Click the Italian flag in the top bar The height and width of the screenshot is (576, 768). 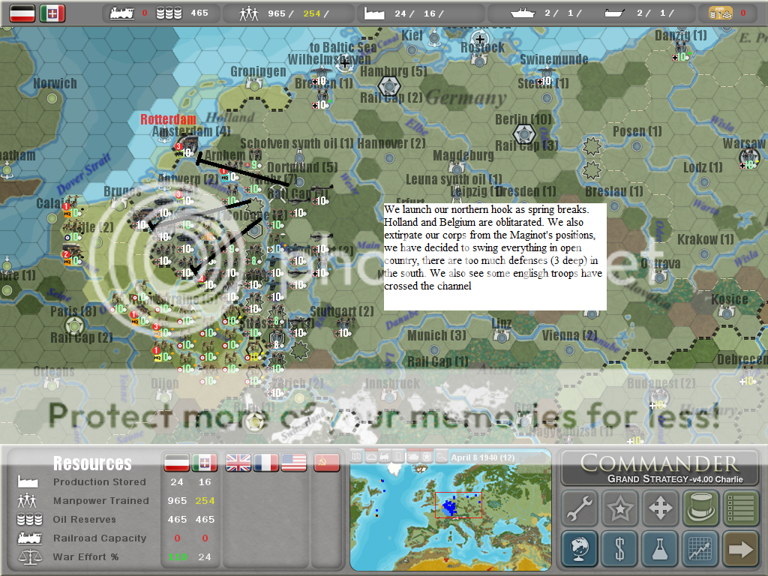tap(52, 13)
